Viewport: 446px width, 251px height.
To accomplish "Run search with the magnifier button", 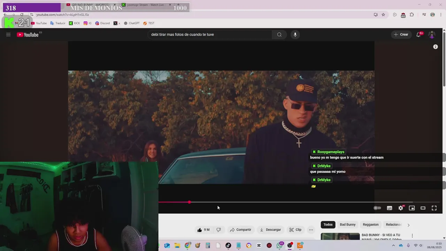I will [x=279, y=35].
